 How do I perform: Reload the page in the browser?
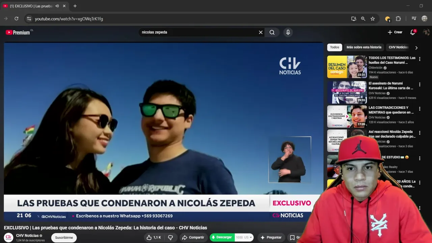point(16,19)
